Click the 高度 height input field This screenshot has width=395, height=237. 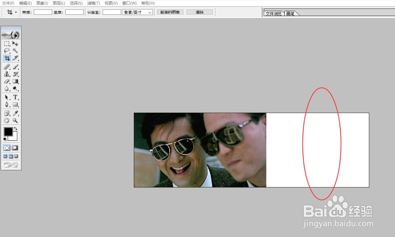click(x=74, y=12)
